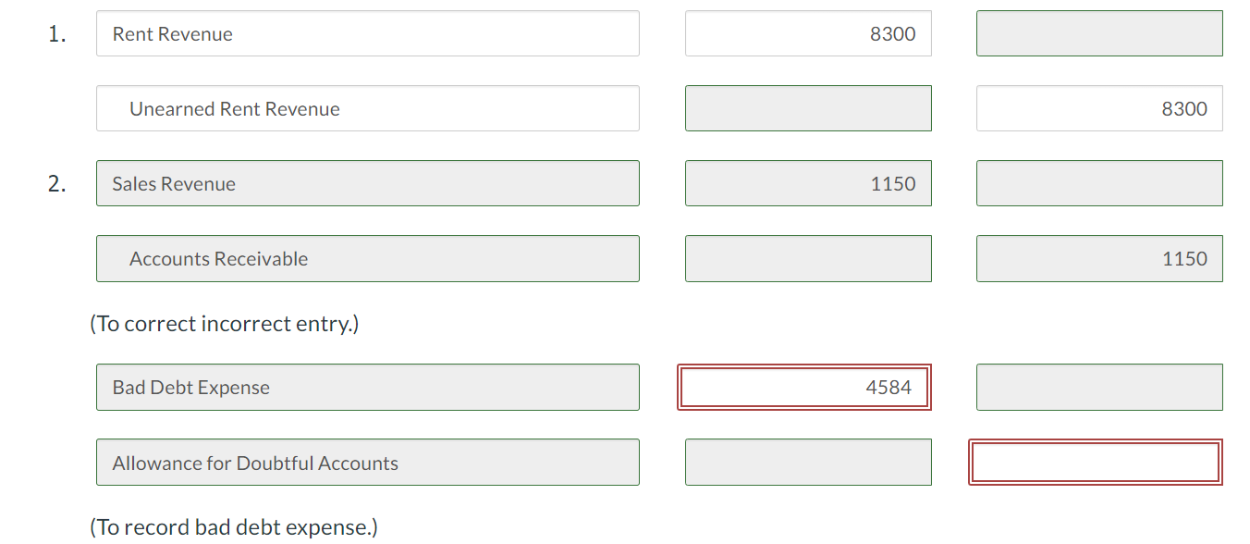Focus the Unearned Rent Revenue account field
The width and height of the screenshot is (1250, 544).
(x=368, y=108)
